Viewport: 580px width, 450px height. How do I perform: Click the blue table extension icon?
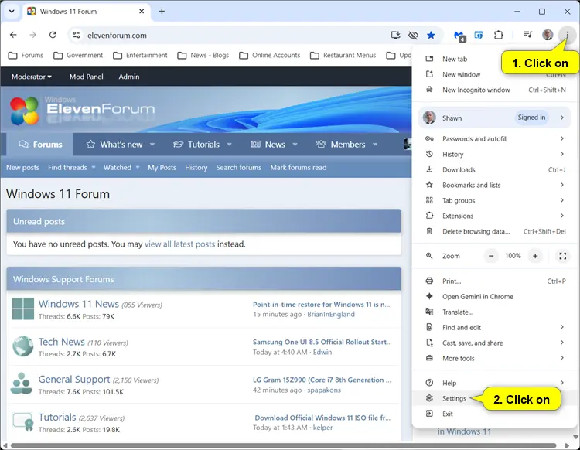[479, 35]
